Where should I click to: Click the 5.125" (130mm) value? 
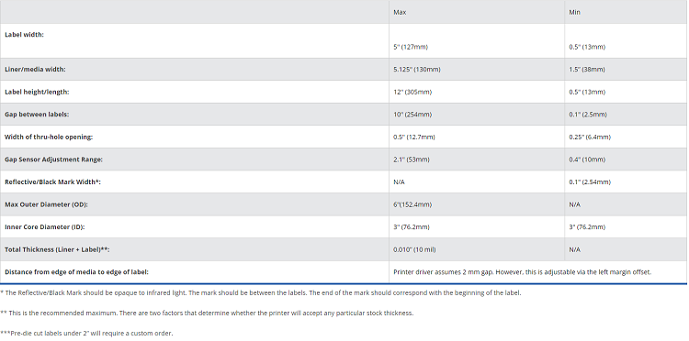click(416, 70)
